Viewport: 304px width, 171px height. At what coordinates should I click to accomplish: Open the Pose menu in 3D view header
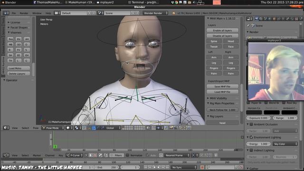pos(36,128)
